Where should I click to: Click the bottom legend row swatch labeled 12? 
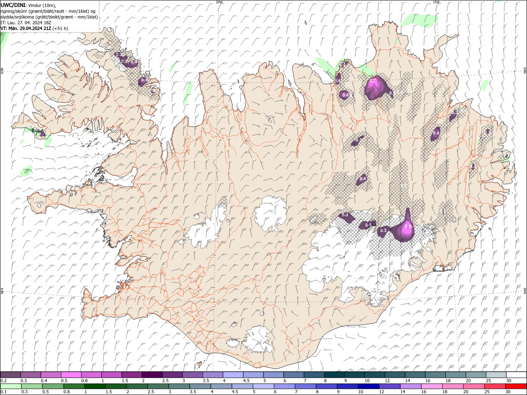[x=389, y=386]
